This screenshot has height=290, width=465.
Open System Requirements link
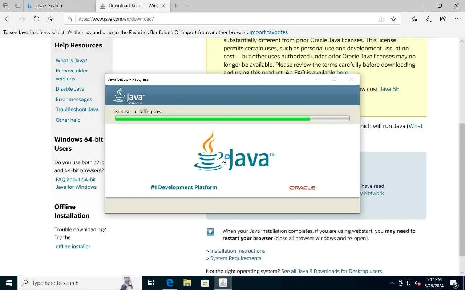[x=236, y=258]
